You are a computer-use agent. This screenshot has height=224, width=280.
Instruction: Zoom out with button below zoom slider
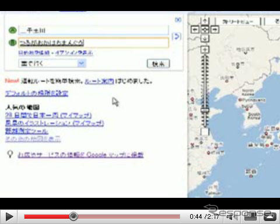[x=205, y=132]
